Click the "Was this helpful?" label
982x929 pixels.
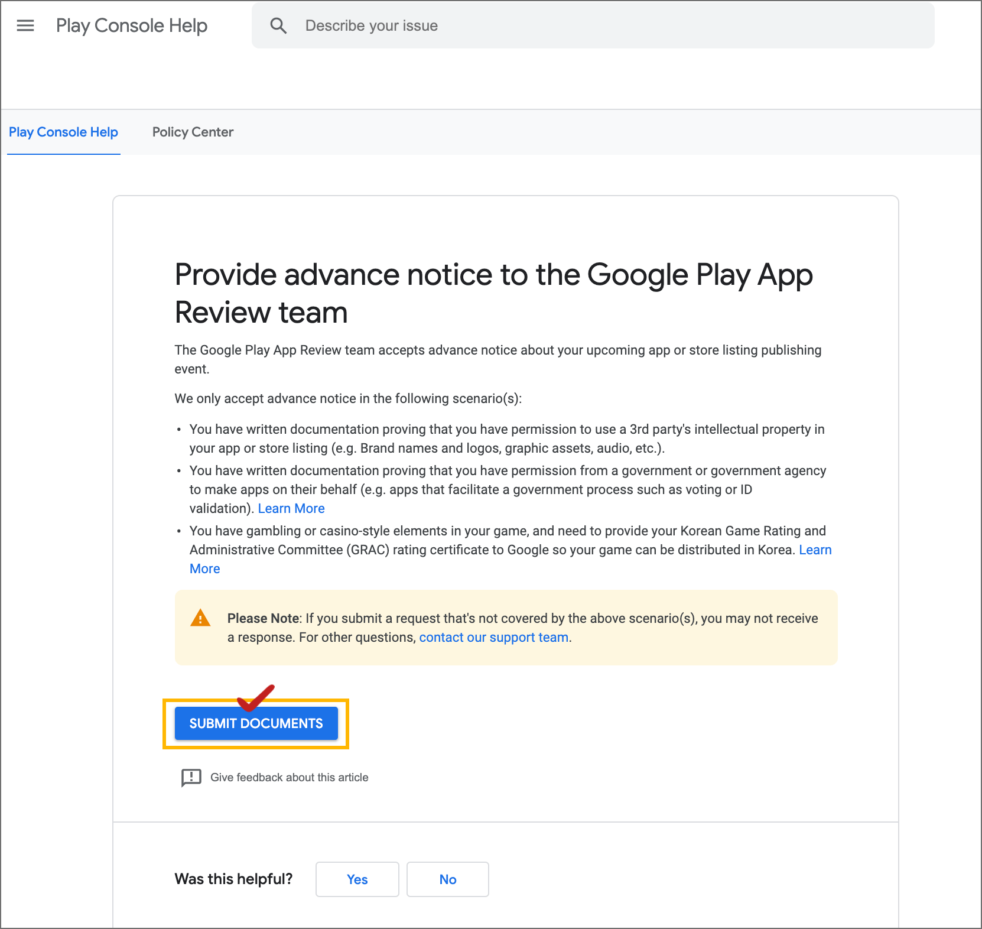point(233,879)
